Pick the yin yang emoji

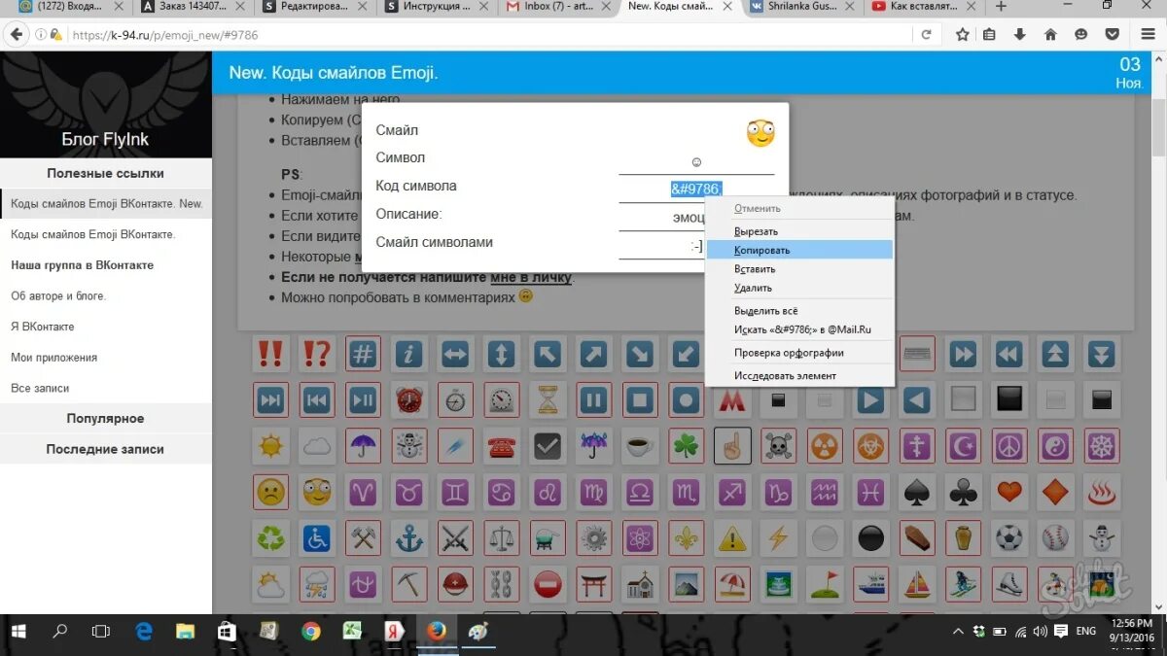[x=1055, y=446]
